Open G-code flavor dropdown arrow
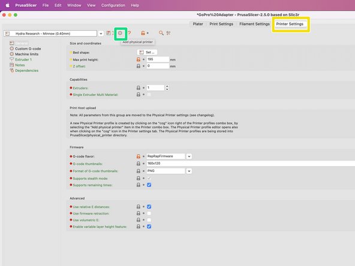The image size is (355, 266). (189, 156)
